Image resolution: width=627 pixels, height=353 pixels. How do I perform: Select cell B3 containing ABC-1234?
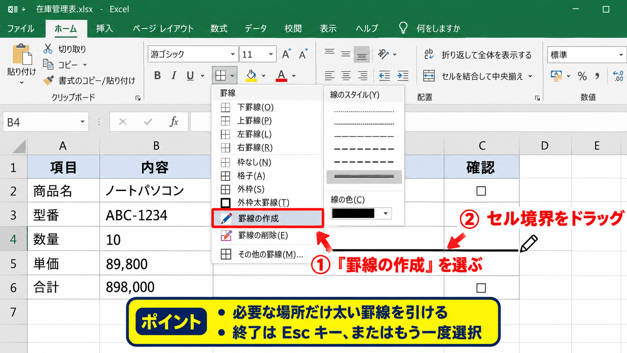[156, 215]
